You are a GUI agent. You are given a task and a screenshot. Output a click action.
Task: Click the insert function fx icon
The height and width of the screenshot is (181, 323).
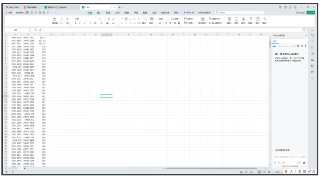40,30
